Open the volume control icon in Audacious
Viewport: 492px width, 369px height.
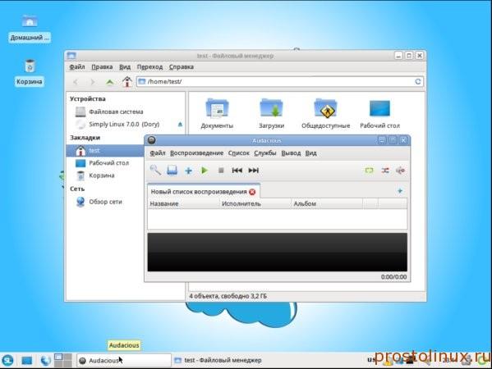coord(400,171)
